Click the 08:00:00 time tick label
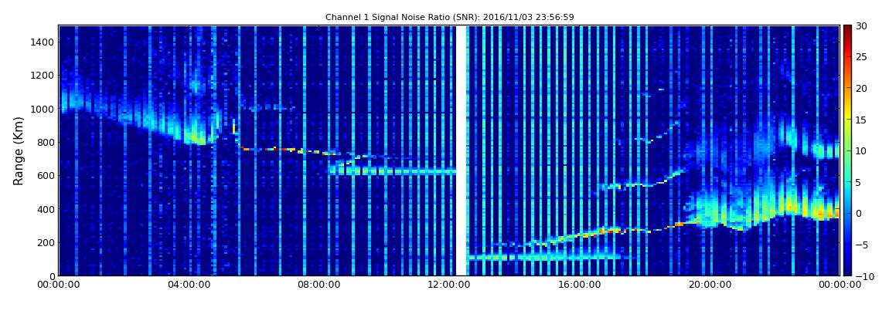Image resolution: width=889 pixels, height=314 pixels. 318,285
